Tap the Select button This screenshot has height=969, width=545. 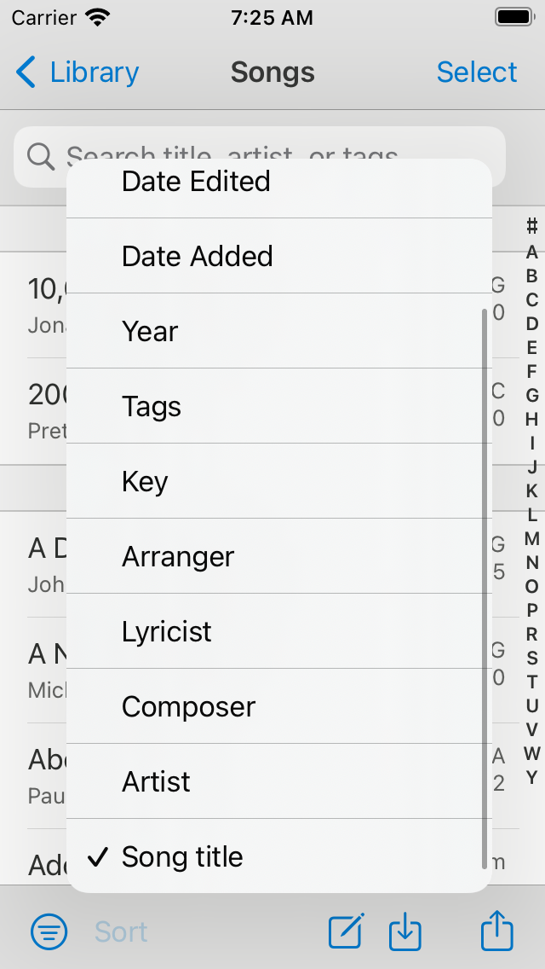click(x=477, y=73)
